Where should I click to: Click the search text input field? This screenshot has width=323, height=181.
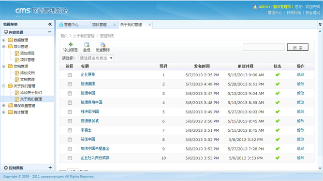[264, 47]
